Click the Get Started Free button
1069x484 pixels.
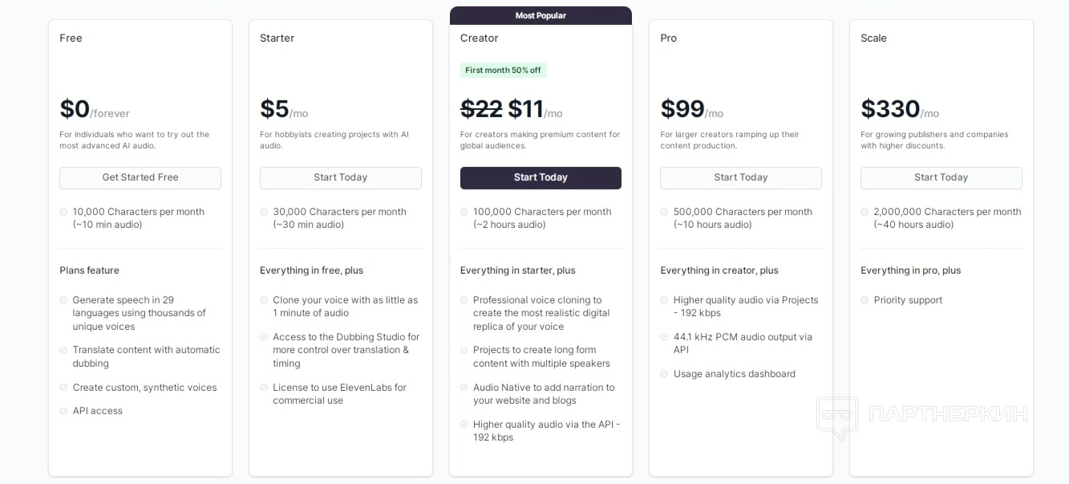[140, 177]
